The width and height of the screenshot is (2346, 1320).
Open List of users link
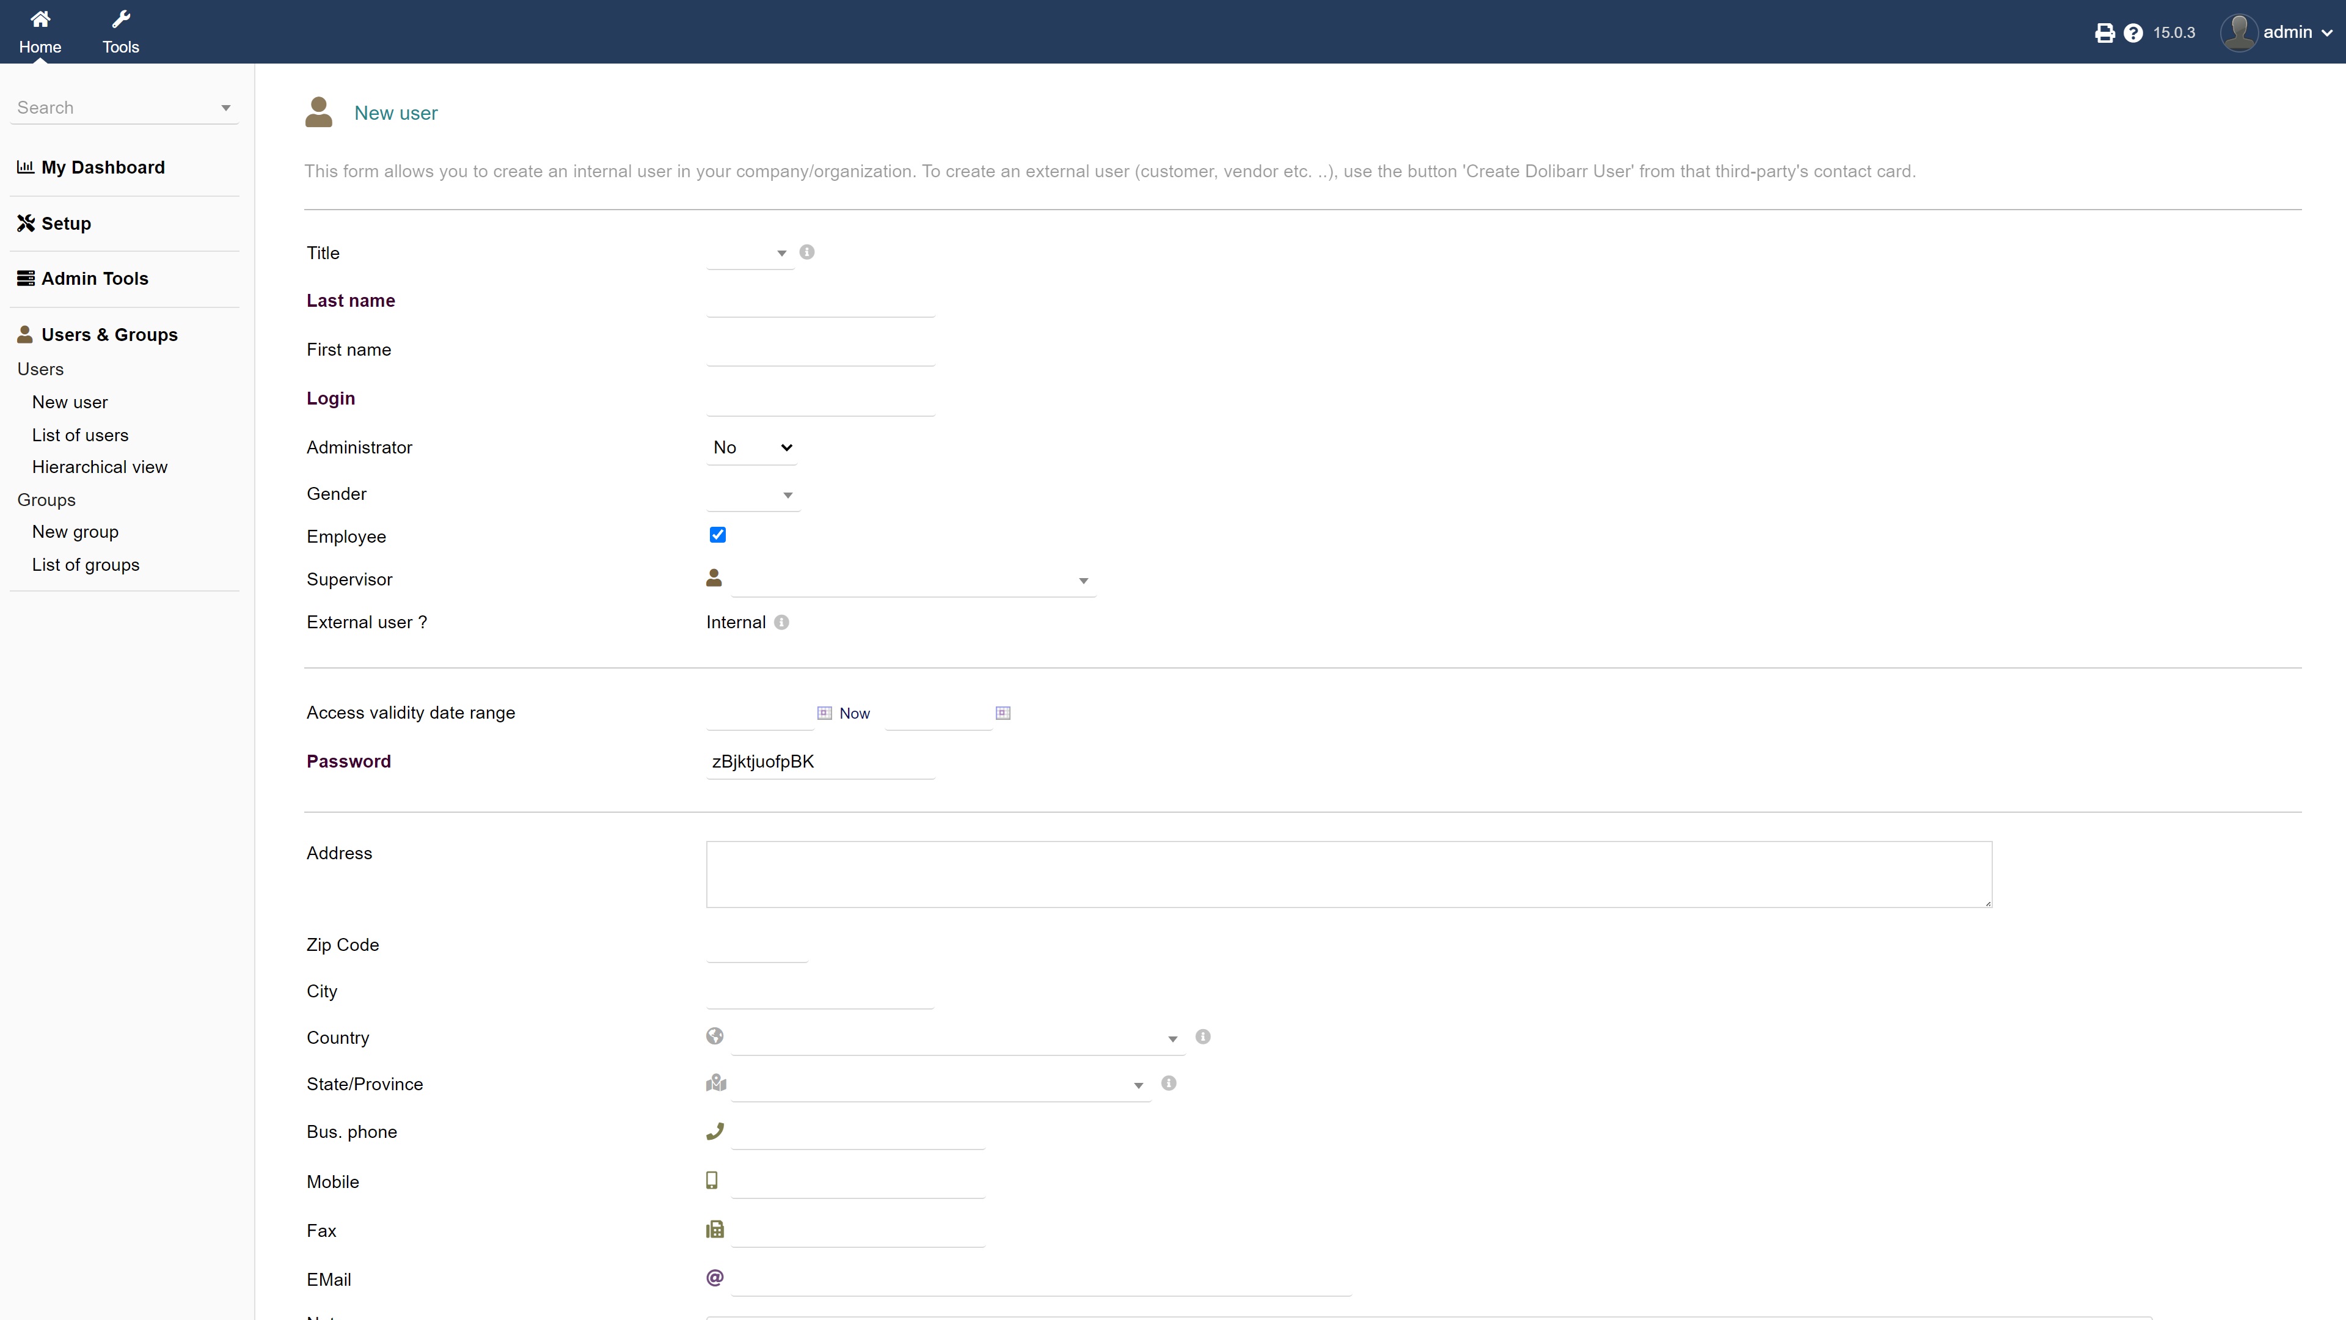(x=80, y=436)
